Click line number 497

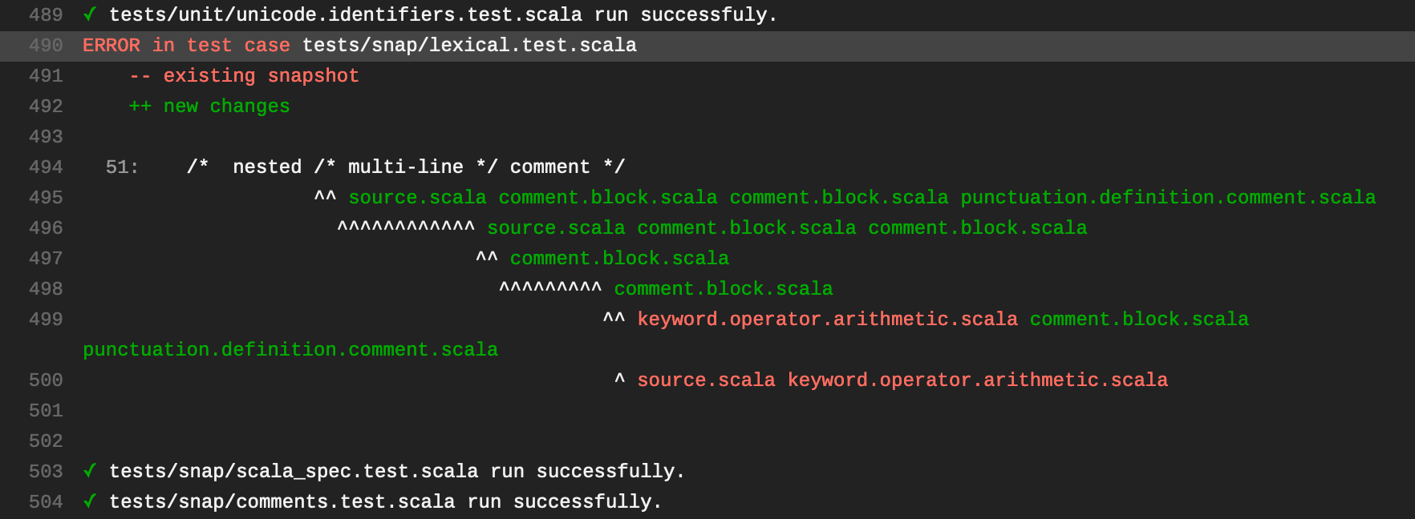(46, 259)
